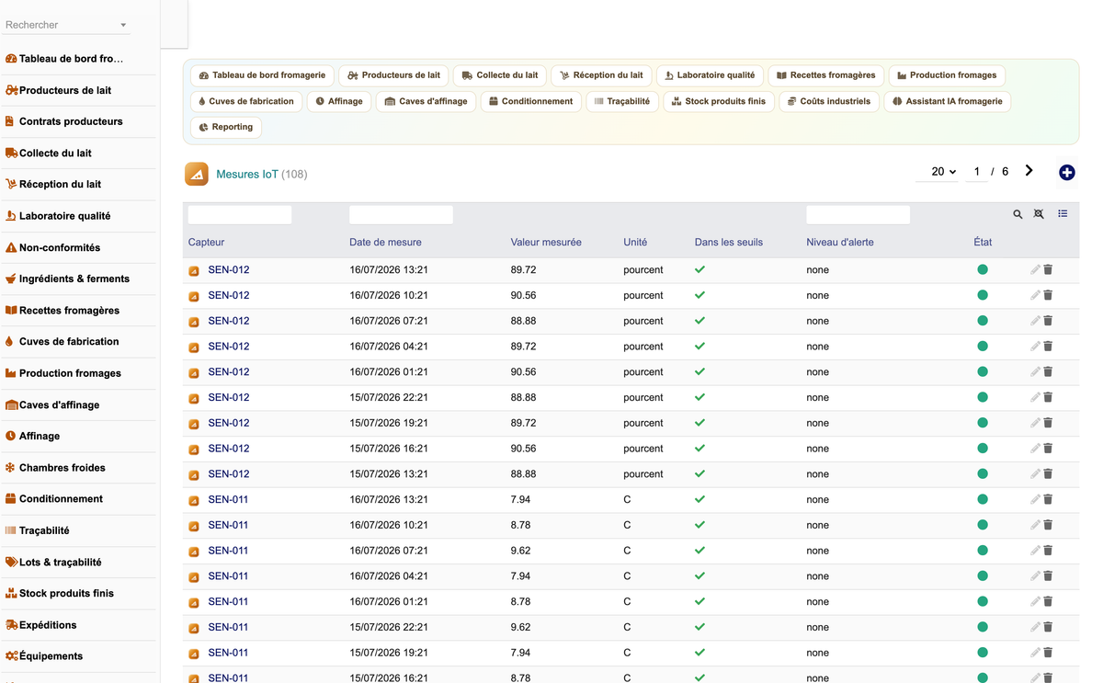Click the Mesures IoT title link
Screen dimensions: 1103x683
click(x=247, y=174)
